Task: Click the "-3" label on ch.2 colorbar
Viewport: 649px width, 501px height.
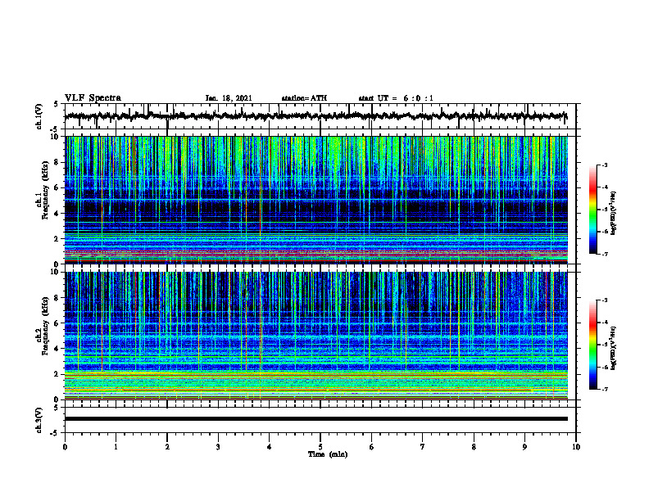Action: [604, 300]
